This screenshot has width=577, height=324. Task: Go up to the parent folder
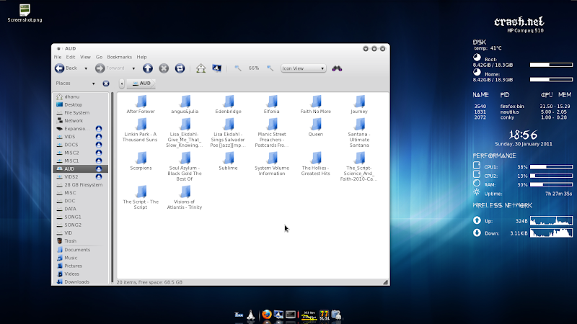[148, 68]
